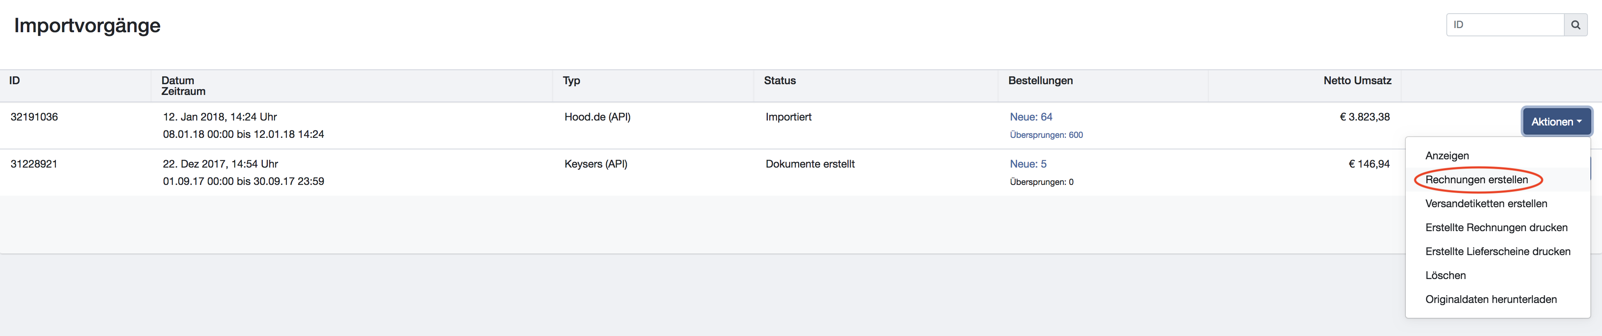The width and height of the screenshot is (1602, 336).
Task: Click the Bestellungen column header
Action: tap(1040, 80)
